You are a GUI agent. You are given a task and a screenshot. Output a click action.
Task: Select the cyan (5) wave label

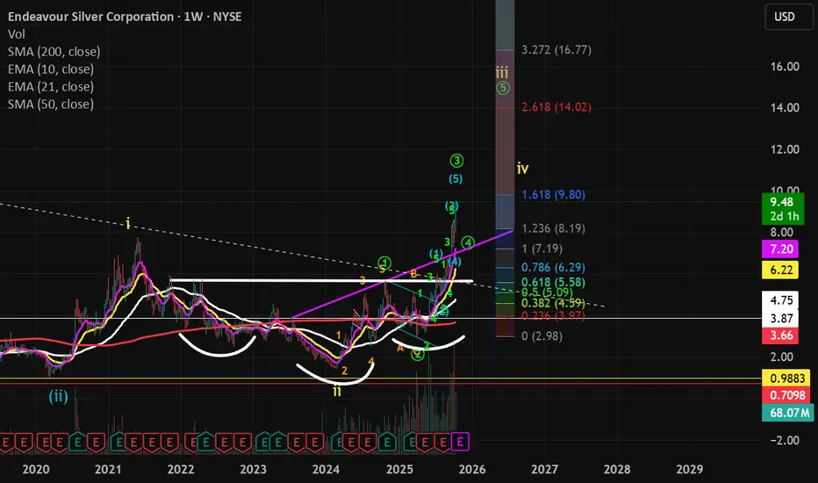click(456, 179)
